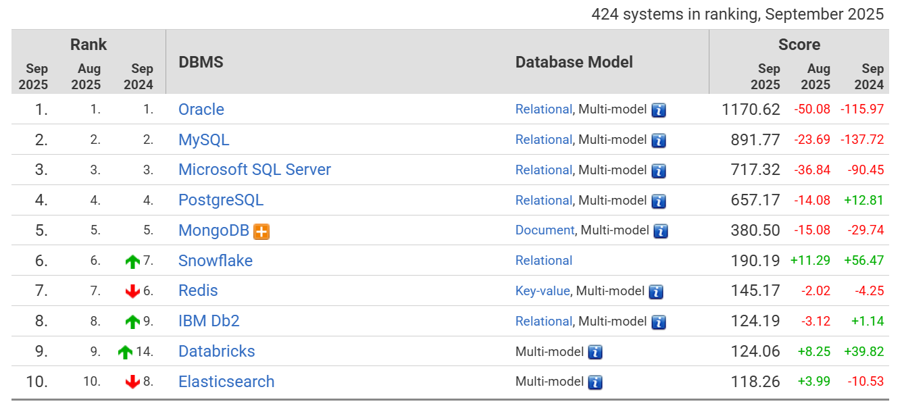Click the Relational model link for Snowflake
The width and height of the screenshot is (902, 406).
click(544, 261)
